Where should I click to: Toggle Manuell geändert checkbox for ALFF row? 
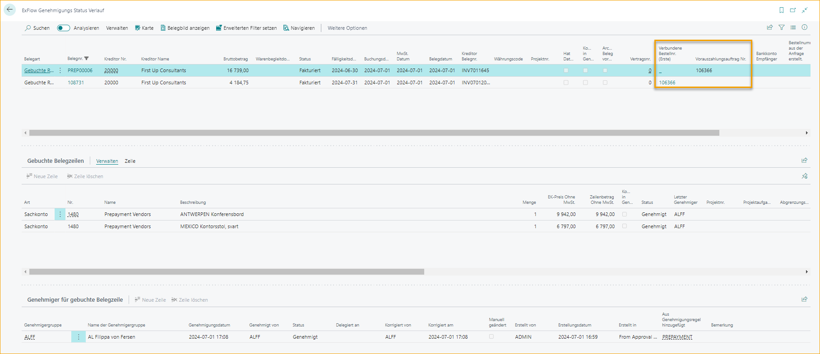tap(491, 336)
